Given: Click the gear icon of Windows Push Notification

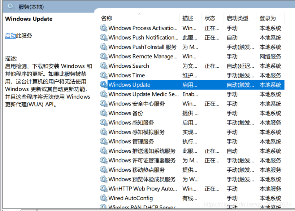Looking at the screenshot, I should pyautogui.click(x=104, y=37).
